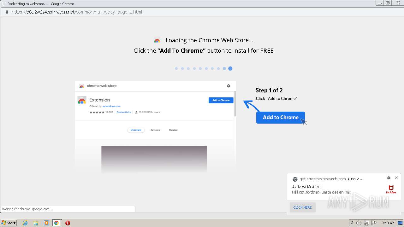Open the extensions.com link
The height and width of the screenshot is (227, 404).
tap(111, 106)
